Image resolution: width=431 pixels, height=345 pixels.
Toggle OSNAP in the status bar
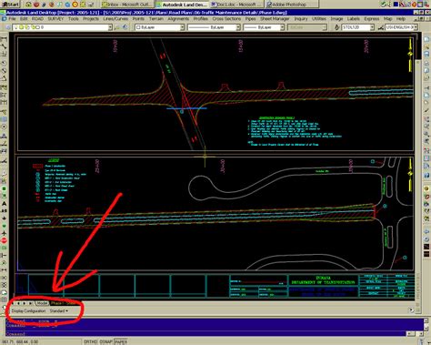106,342
